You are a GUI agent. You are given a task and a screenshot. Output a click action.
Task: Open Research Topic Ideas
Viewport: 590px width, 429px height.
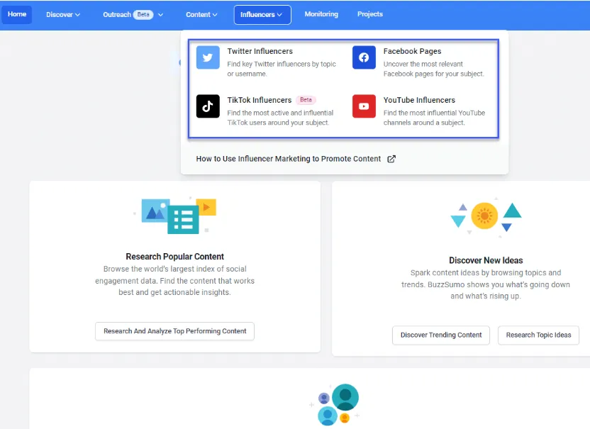(538, 335)
